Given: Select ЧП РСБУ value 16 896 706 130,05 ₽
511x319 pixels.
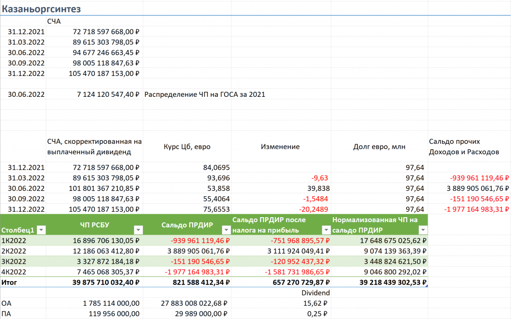Looking at the screenshot, I should click(x=106, y=241).
